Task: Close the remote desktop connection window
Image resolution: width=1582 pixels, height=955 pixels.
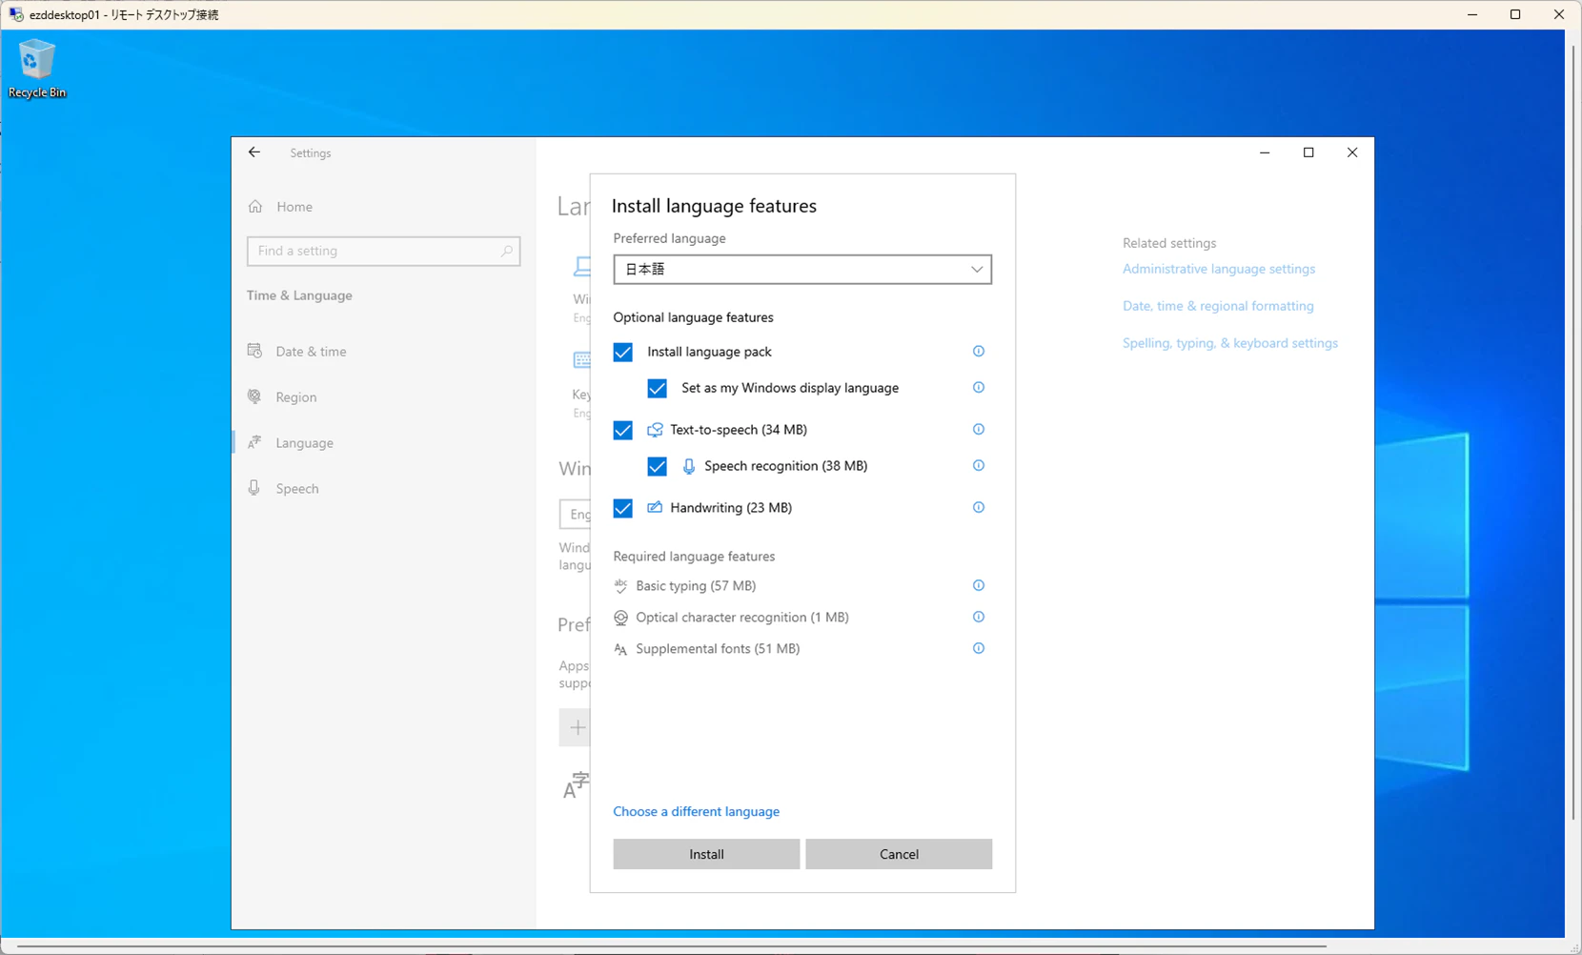Action: [x=1559, y=14]
